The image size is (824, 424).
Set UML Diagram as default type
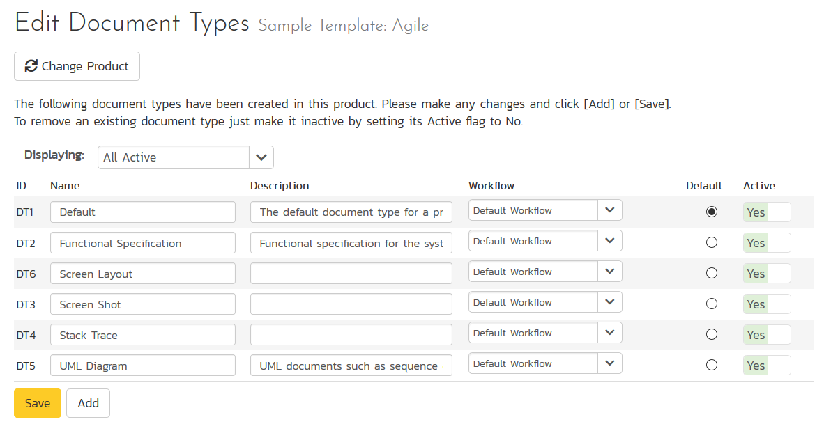[711, 366]
